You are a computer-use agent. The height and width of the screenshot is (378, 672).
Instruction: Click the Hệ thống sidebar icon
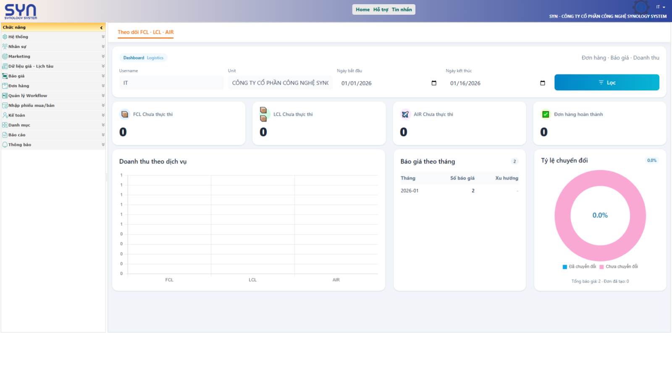pyautogui.click(x=5, y=37)
